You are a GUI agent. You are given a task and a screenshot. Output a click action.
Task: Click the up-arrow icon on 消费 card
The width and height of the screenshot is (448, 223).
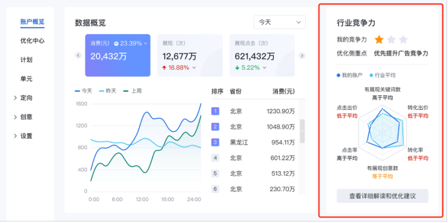(x=116, y=44)
